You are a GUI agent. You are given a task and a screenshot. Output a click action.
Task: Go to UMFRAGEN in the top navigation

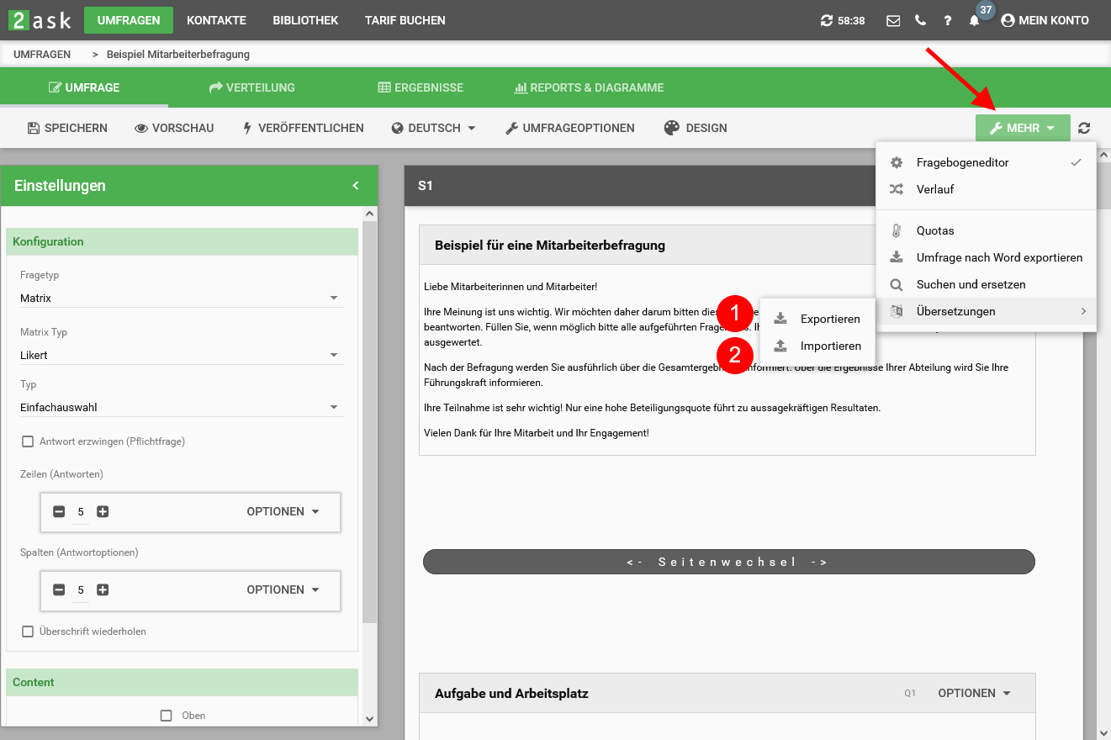coord(129,20)
